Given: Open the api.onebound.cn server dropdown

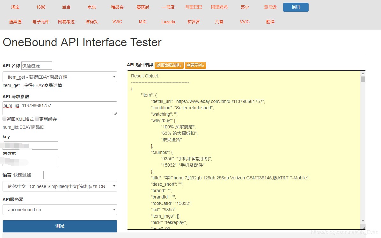Looking at the screenshot, I should (x=60, y=210).
